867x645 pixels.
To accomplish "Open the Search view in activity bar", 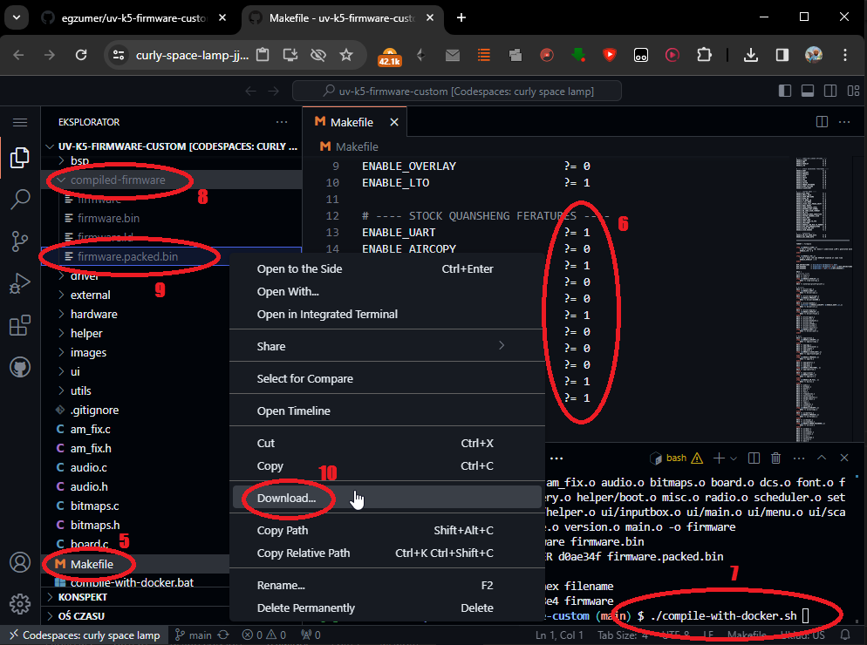I will coord(19,200).
